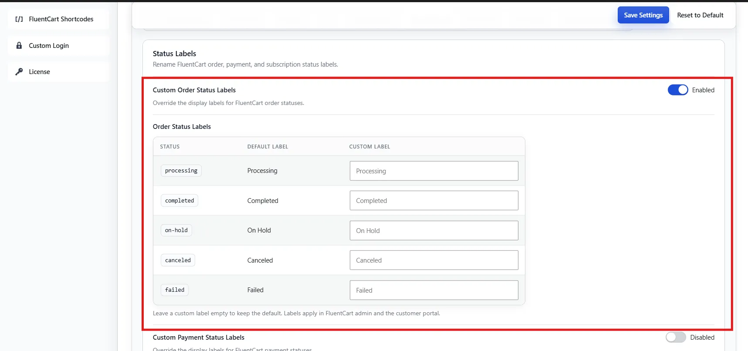This screenshot has height=351, width=748.
Task: Focus the On Hold custom label field
Action: 434,230
